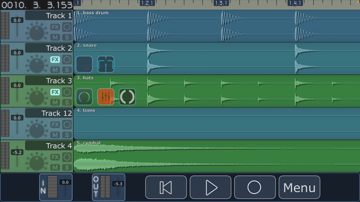Open the FX panel for Track 1

pos(55,27)
